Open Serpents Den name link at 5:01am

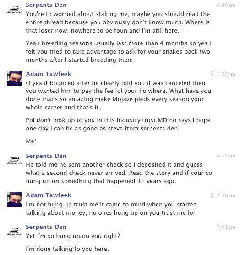[x=46, y=227]
